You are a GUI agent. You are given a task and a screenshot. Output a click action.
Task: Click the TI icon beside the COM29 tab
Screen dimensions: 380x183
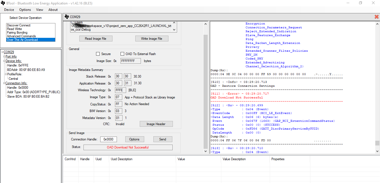67,17
